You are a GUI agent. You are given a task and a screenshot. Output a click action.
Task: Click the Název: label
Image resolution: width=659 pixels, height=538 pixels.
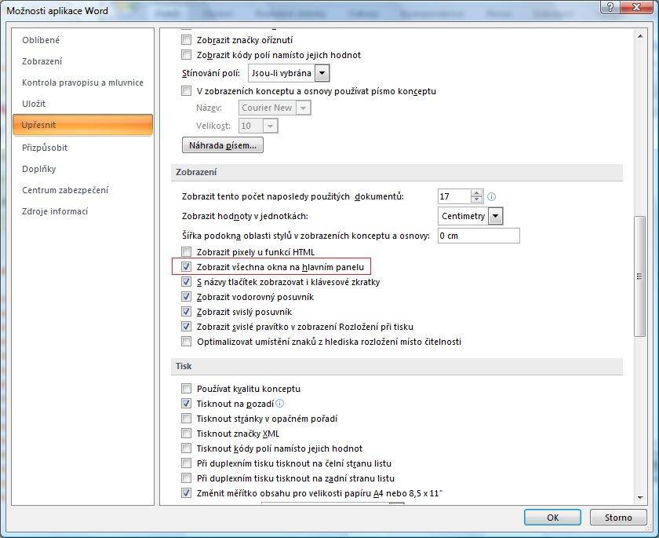[209, 108]
